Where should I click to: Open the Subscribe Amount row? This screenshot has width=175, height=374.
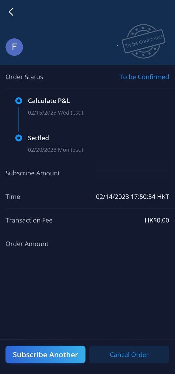[x=87, y=173]
